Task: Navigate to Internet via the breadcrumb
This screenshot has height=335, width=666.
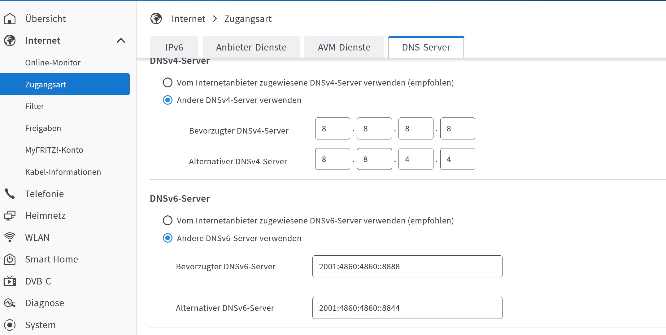Action: click(x=188, y=19)
